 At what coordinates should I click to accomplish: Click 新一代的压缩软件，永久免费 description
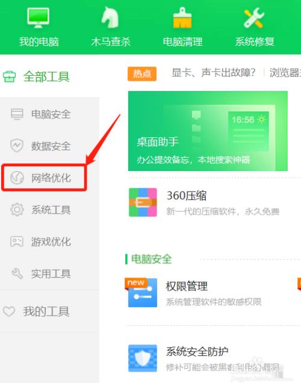[x=223, y=211]
